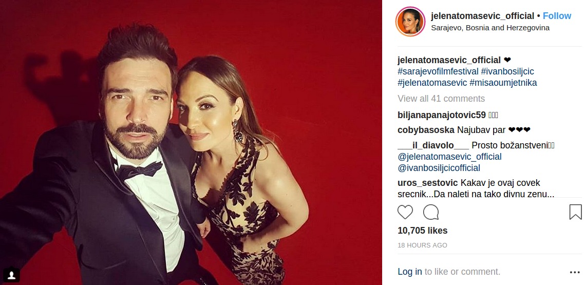Click Log in link
The image size is (584, 285).
(410, 272)
